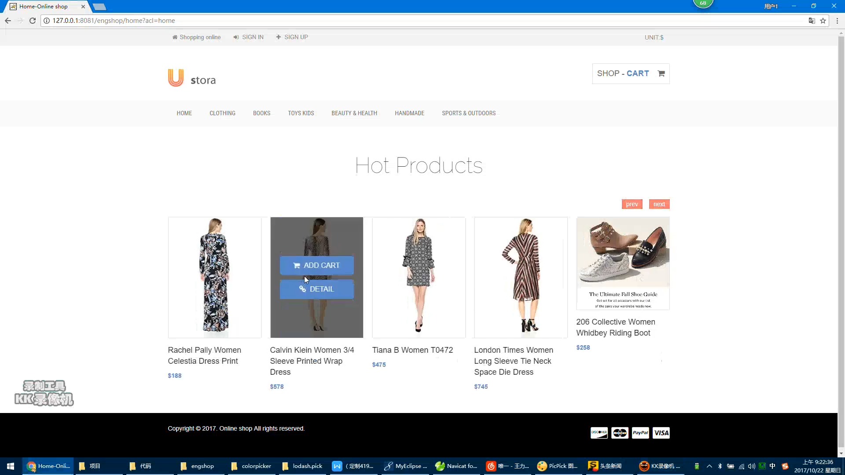
Task: Click the HOME menu item
Action: click(x=184, y=113)
